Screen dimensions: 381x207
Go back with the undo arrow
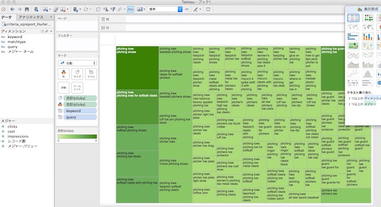[13, 9]
